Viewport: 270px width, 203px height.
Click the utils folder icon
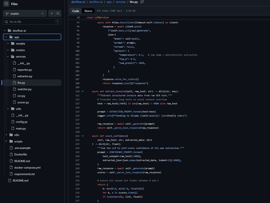13,109
